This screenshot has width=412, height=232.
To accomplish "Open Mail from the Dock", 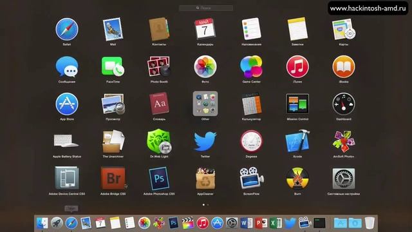I will [x=86, y=224].
